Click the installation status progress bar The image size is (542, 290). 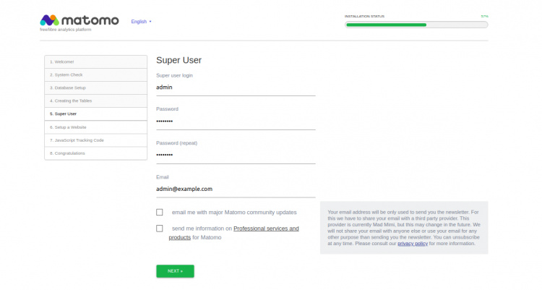pos(416,25)
